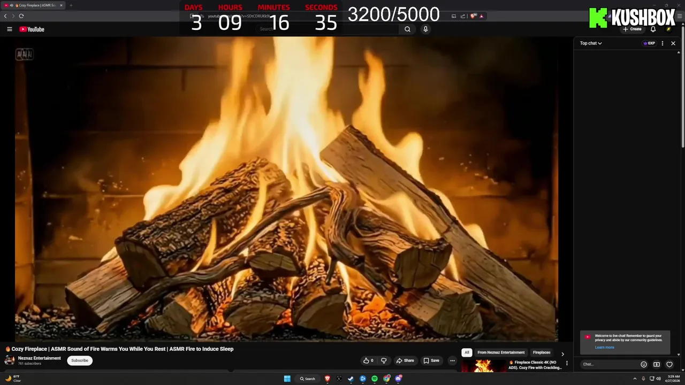Select the All filter chip
This screenshot has width=685, height=385.
[467, 352]
